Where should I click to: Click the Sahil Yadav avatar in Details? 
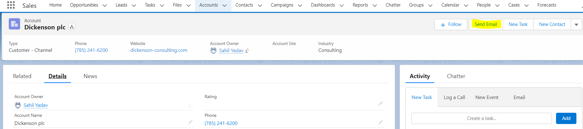click(18, 105)
